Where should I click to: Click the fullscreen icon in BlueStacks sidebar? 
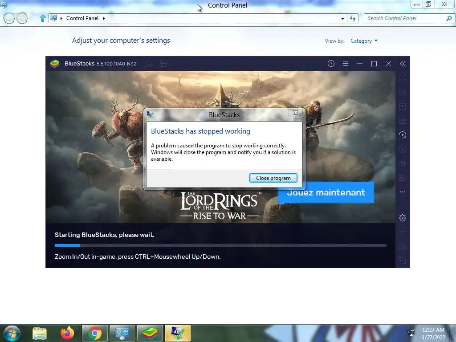(403, 78)
